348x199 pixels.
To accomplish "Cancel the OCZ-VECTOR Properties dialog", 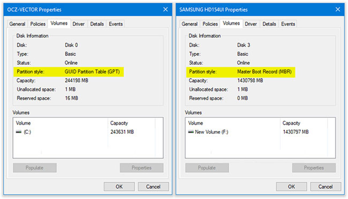I will (153, 187).
